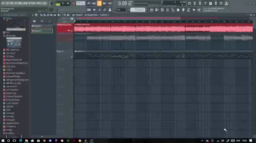Mute Track 4 using its green toggle

[72, 57]
